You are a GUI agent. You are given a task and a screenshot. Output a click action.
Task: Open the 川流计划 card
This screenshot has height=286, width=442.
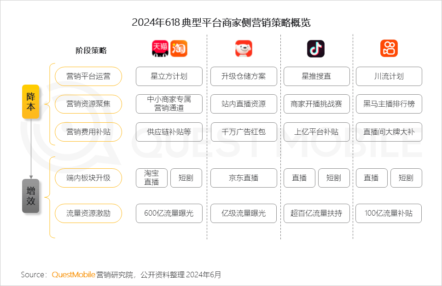pyautogui.click(x=388, y=76)
